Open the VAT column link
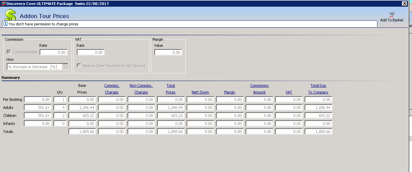The image size is (412, 172). click(289, 92)
